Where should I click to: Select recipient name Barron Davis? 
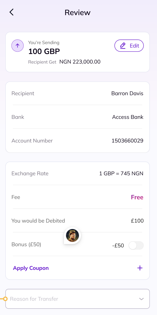coord(127,94)
